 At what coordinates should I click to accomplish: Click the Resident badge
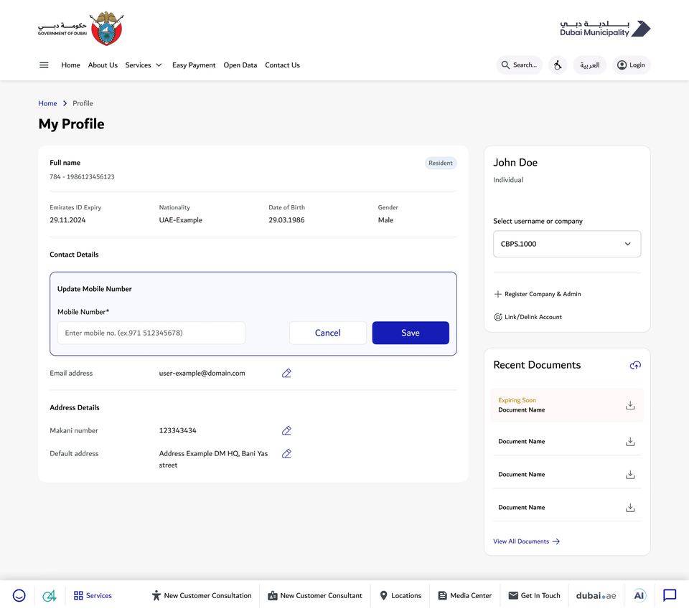point(441,163)
